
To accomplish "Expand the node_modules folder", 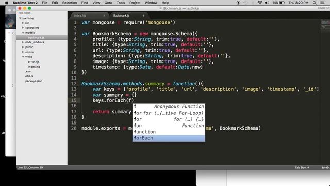I will 23,42.
